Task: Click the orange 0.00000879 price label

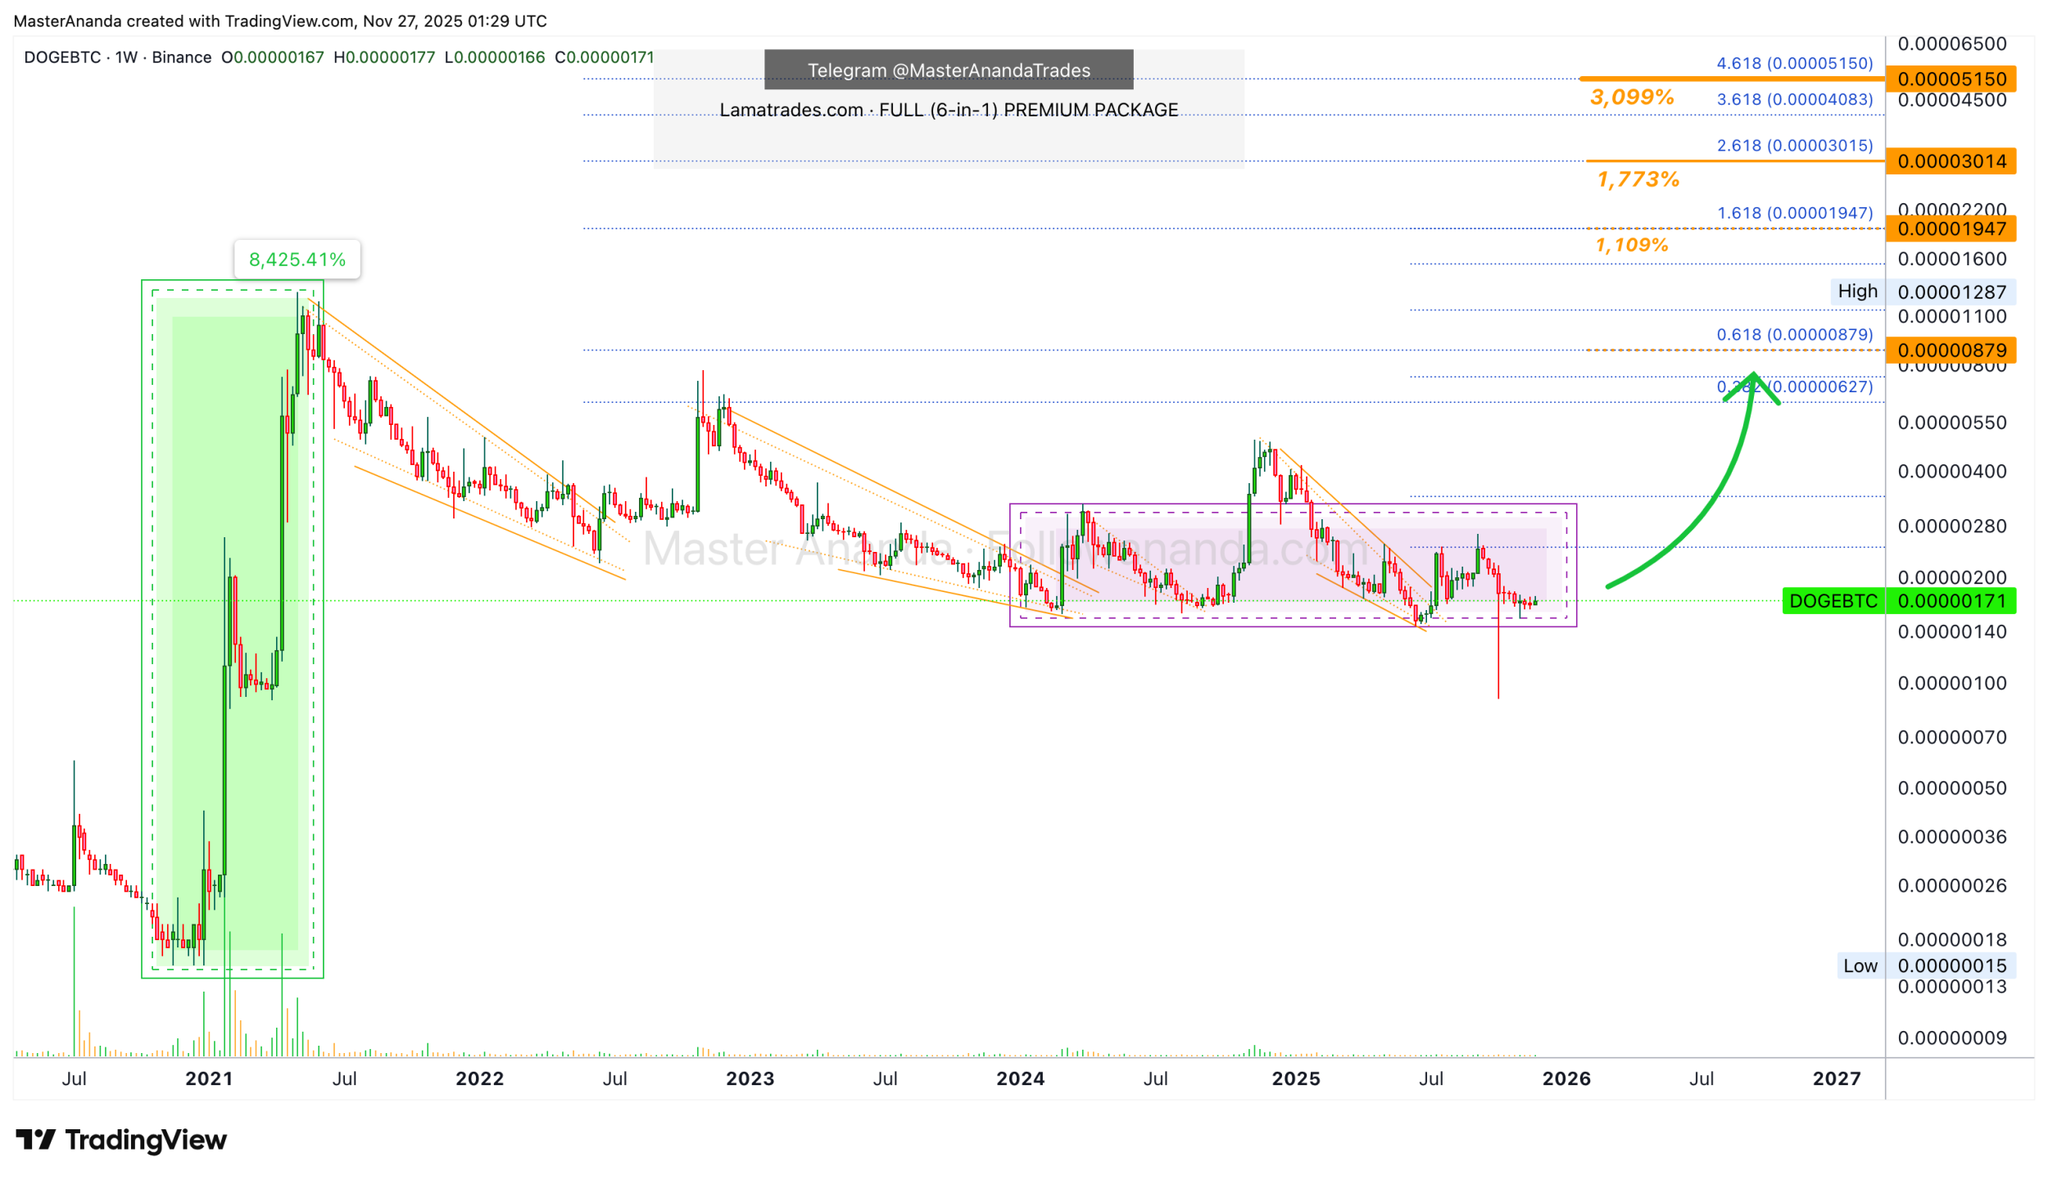Action: 1951,350
